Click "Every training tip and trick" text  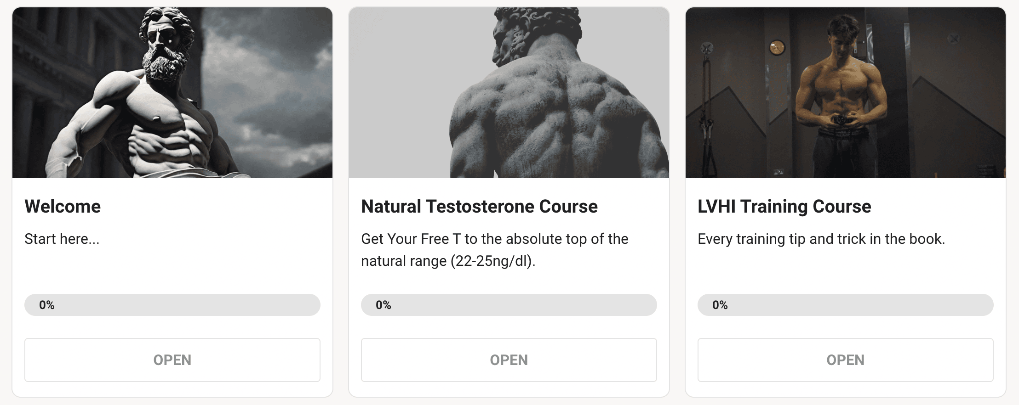click(x=821, y=239)
